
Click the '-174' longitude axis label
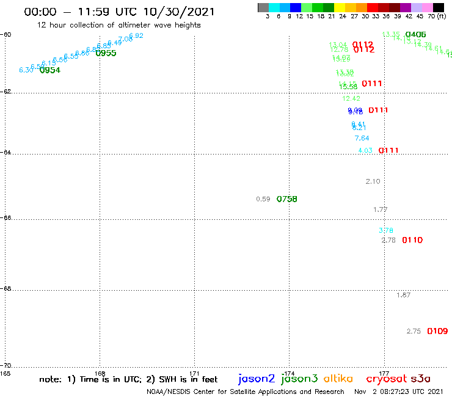(289, 374)
